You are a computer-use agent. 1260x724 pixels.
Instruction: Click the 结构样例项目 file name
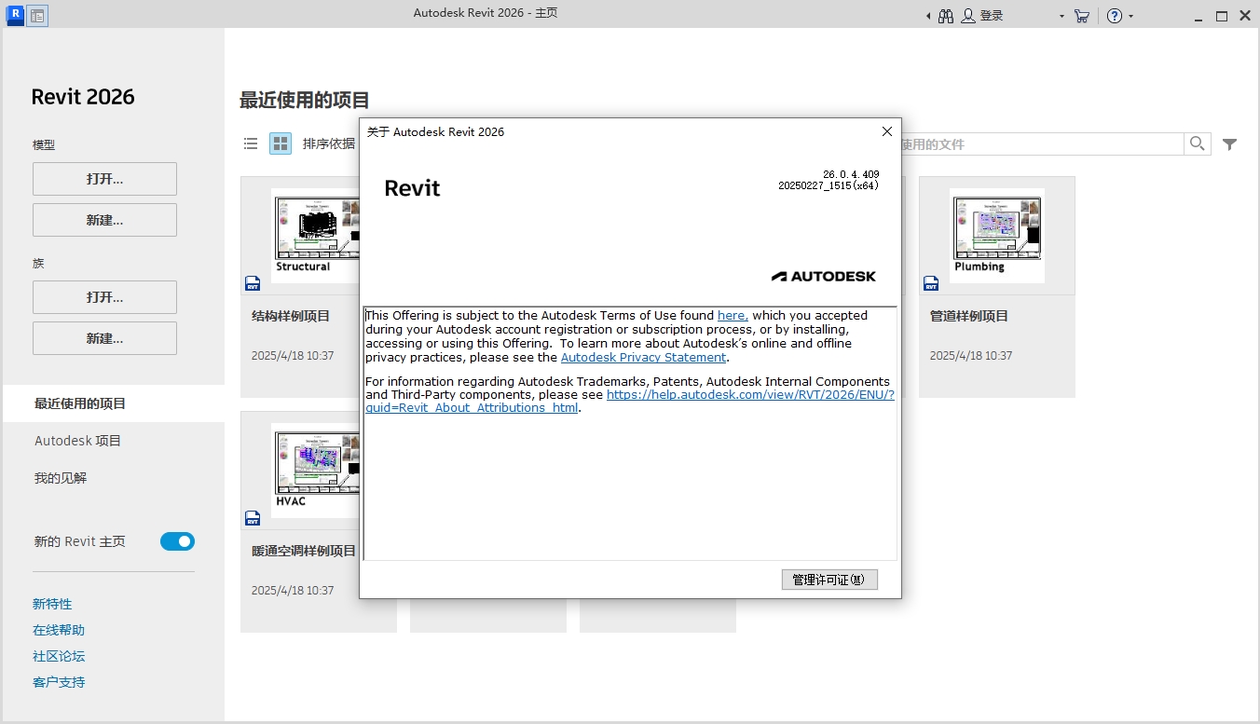coord(291,316)
